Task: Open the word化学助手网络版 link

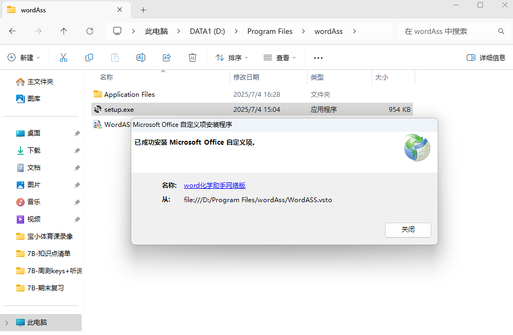Action: [x=215, y=185]
